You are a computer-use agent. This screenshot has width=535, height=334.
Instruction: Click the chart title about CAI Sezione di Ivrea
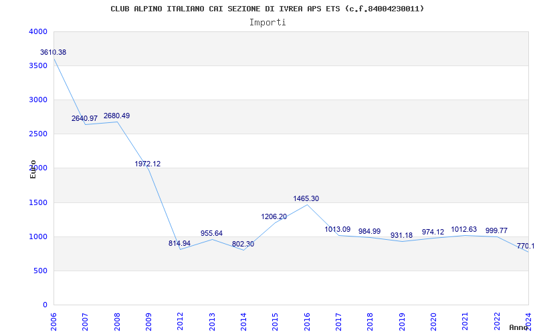click(x=267, y=9)
